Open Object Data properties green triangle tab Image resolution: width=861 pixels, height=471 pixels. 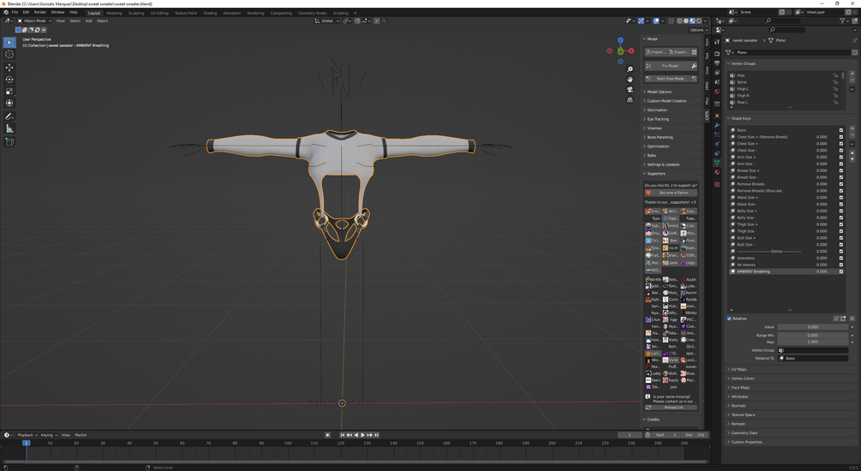[x=716, y=163]
